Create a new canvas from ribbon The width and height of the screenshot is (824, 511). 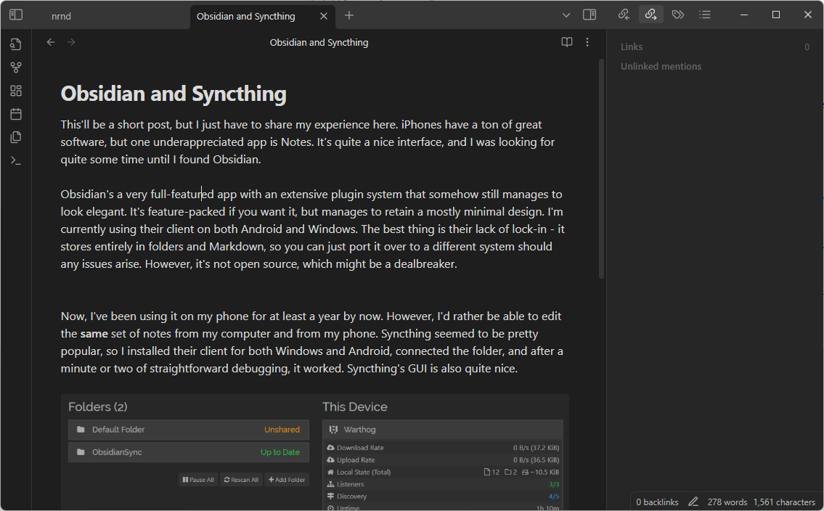pyautogui.click(x=16, y=91)
